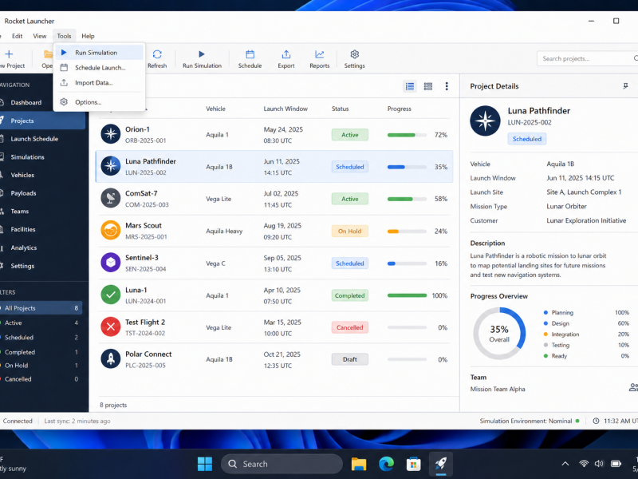Click the Cancelled badge for Test Flight 2
Viewport: 638px width, 479px height.
pos(350,327)
